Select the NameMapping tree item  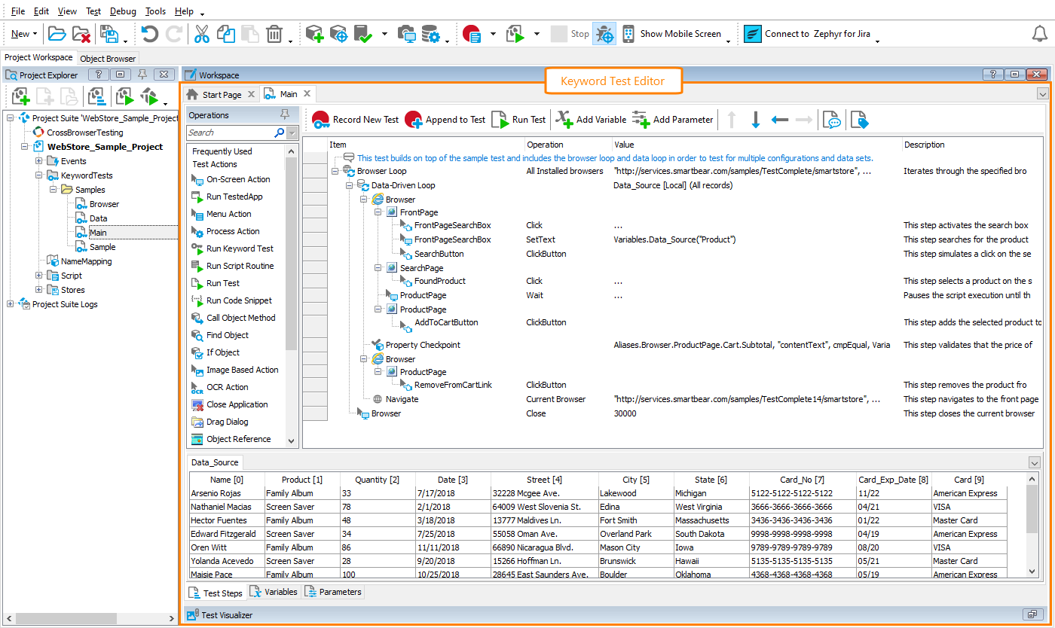pyautogui.click(x=86, y=261)
